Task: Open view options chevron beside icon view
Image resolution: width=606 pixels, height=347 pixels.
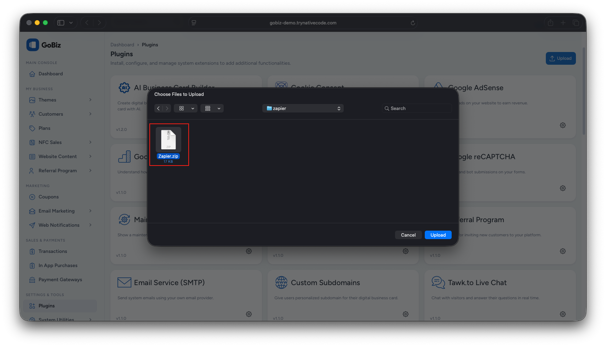Action: click(x=193, y=108)
